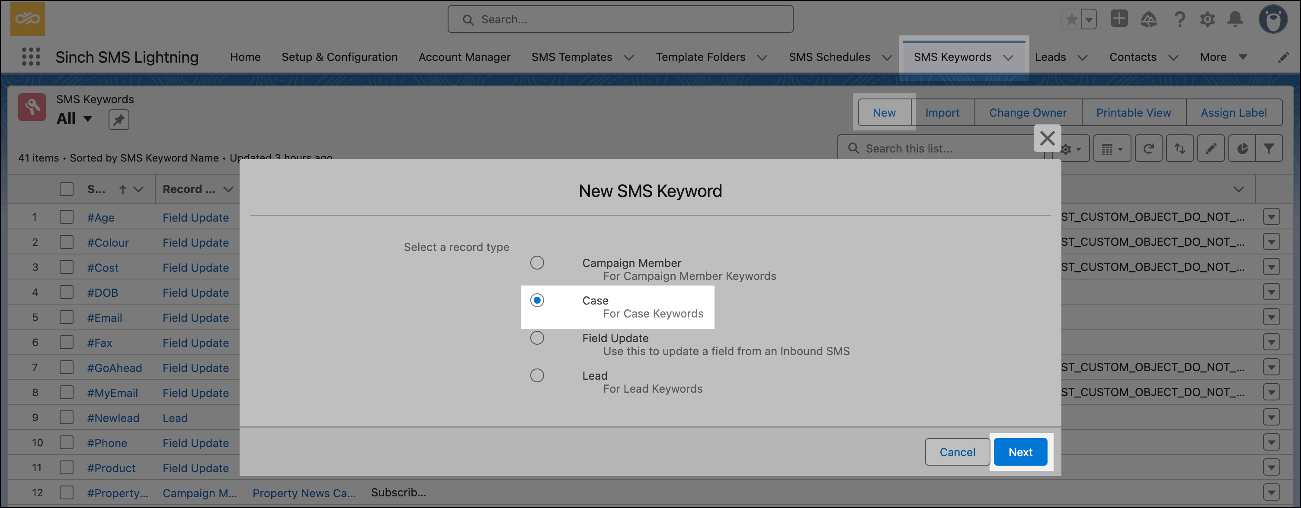Open the Contacts tab

[x=1133, y=57]
